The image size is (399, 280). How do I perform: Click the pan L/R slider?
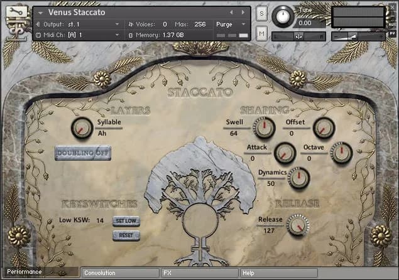coord(298,36)
